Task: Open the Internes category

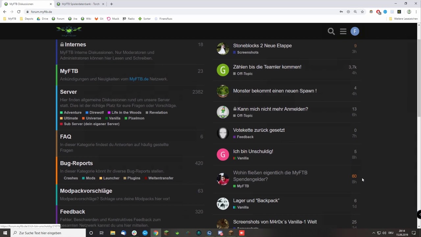Action: (75, 44)
